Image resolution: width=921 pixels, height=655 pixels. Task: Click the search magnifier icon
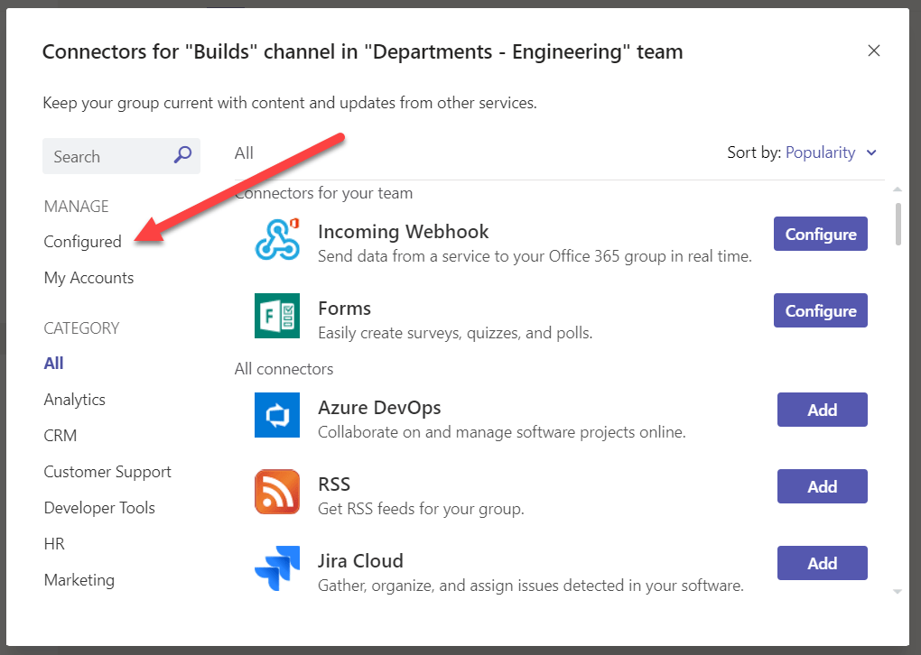click(182, 155)
